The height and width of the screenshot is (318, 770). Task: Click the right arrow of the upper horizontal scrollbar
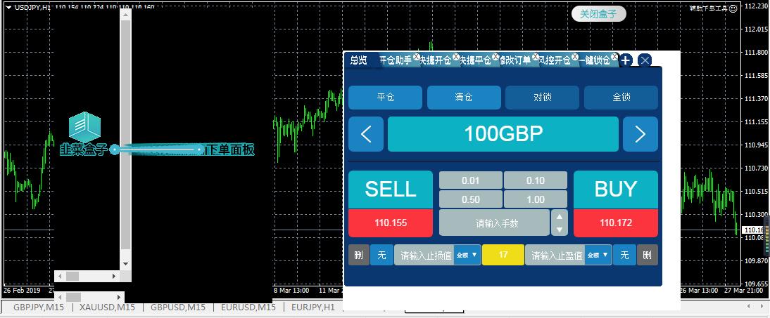coord(114,277)
